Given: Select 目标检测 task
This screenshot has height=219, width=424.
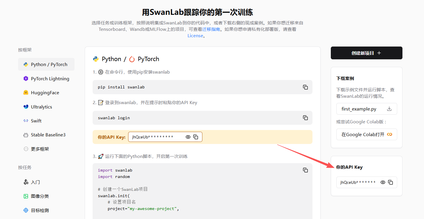Looking at the screenshot, I should (x=46, y=210).
